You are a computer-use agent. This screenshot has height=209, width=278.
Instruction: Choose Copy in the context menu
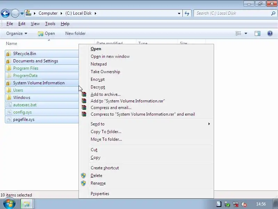click(x=146, y=157)
